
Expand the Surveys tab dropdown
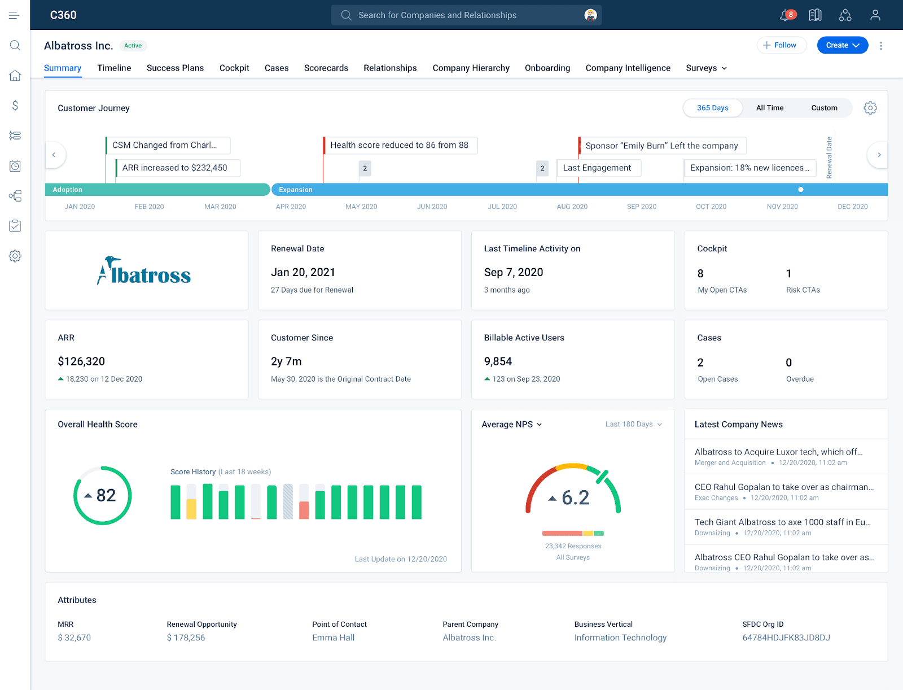[705, 68]
